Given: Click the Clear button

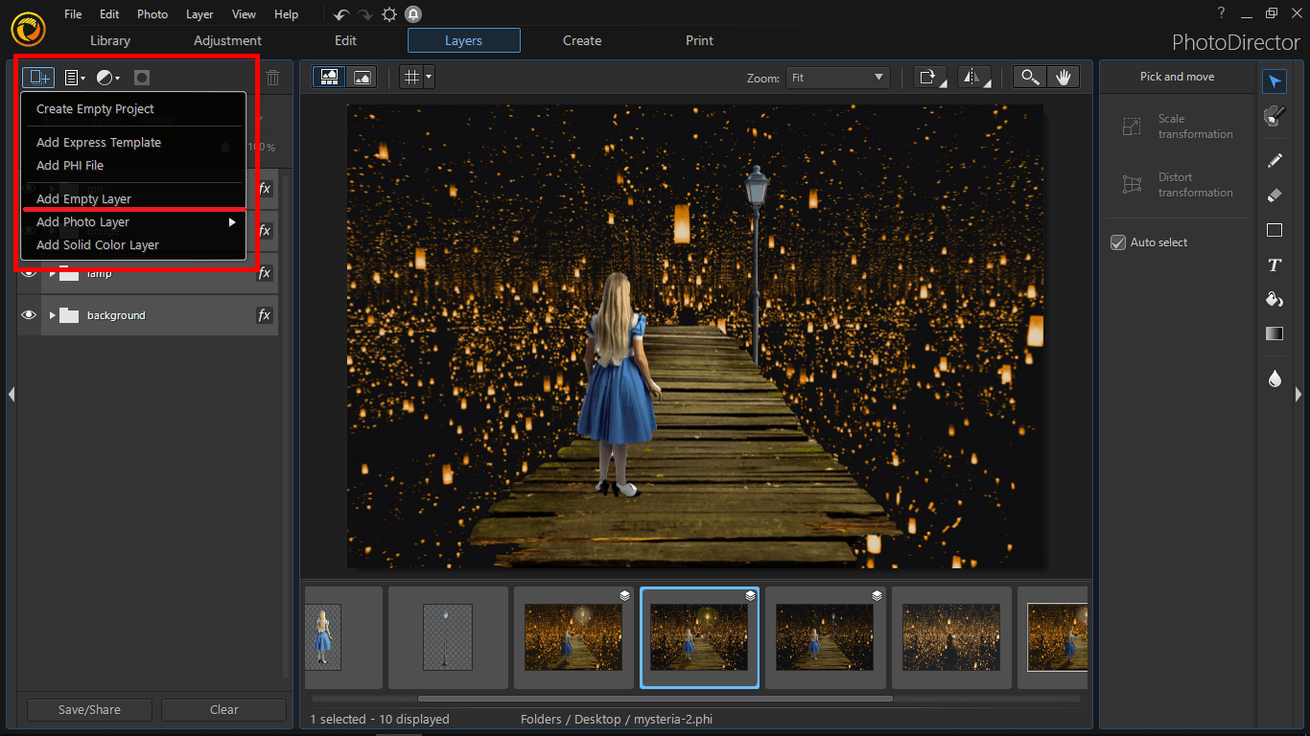Looking at the screenshot, I should pyautogui.click(x=223, y=710).
